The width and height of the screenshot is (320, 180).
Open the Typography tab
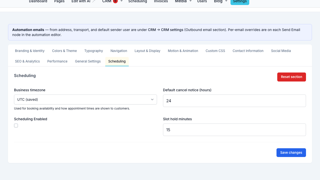93,51
